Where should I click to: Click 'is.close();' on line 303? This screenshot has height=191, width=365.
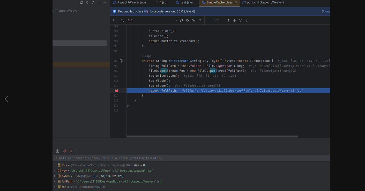tap(159, 36)
